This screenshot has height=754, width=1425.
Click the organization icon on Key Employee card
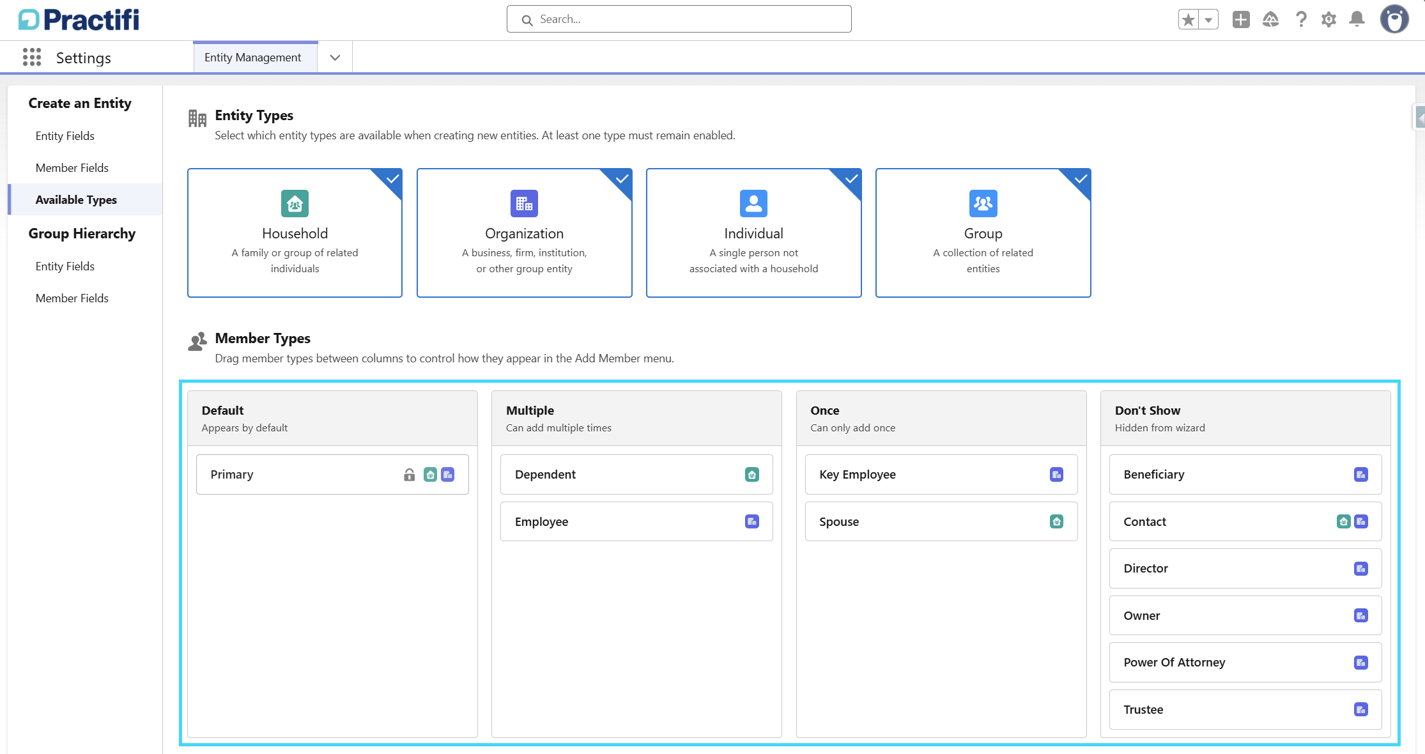point(1057,475)
